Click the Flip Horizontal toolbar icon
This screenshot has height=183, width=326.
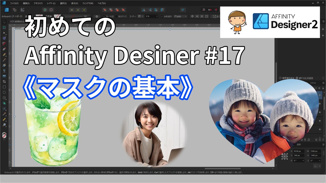pos(144,10)
